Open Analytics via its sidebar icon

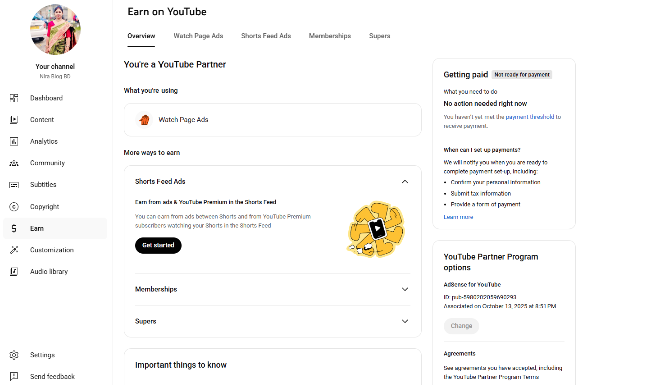click(14, 141)
